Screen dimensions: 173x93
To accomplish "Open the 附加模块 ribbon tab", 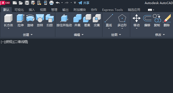I will point(80,10).
